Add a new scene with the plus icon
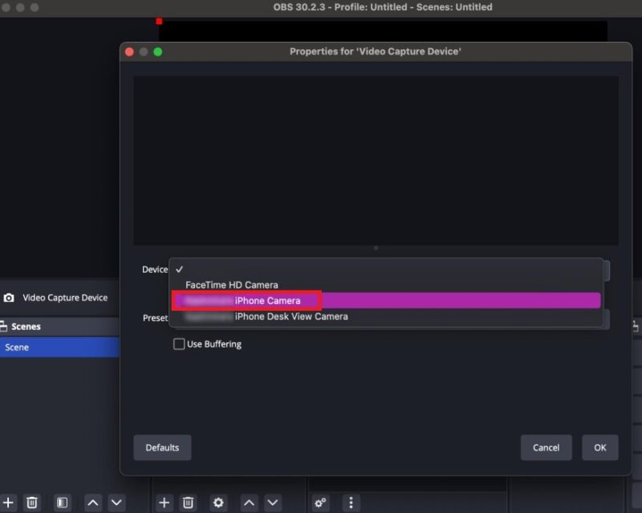The height and width of the screenshot is (513, 642). pyautogui.click(x=8, y=502)
